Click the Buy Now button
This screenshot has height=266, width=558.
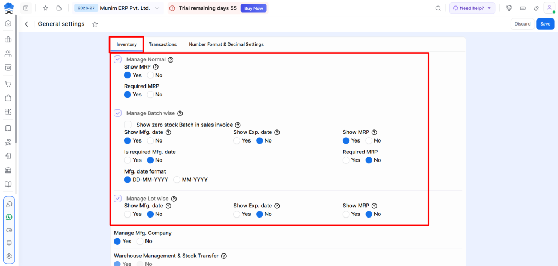click(253, 8)
